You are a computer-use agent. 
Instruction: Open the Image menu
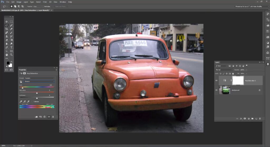[x=19, y=2]
